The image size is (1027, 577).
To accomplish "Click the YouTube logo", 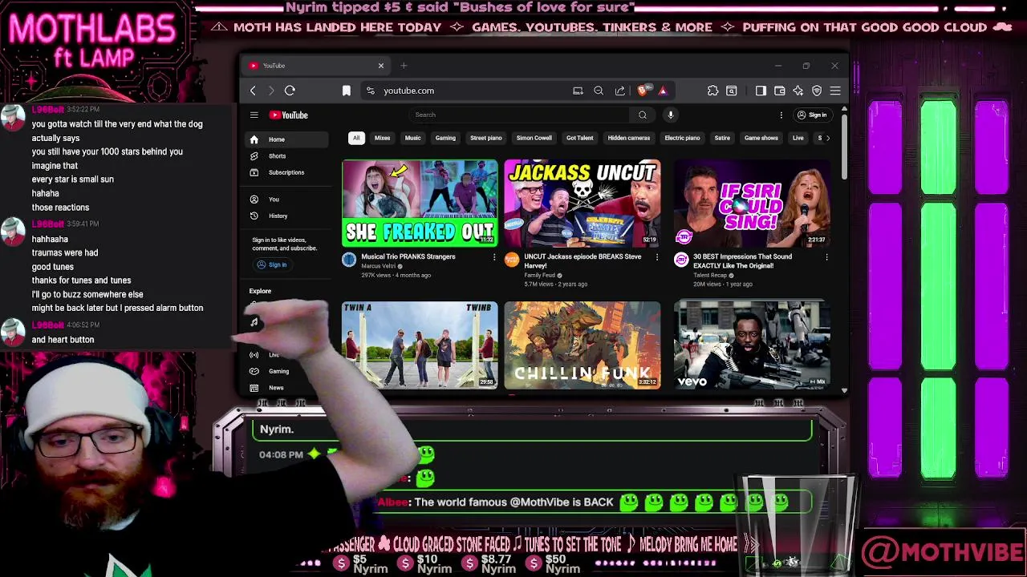I will (288, 115).
